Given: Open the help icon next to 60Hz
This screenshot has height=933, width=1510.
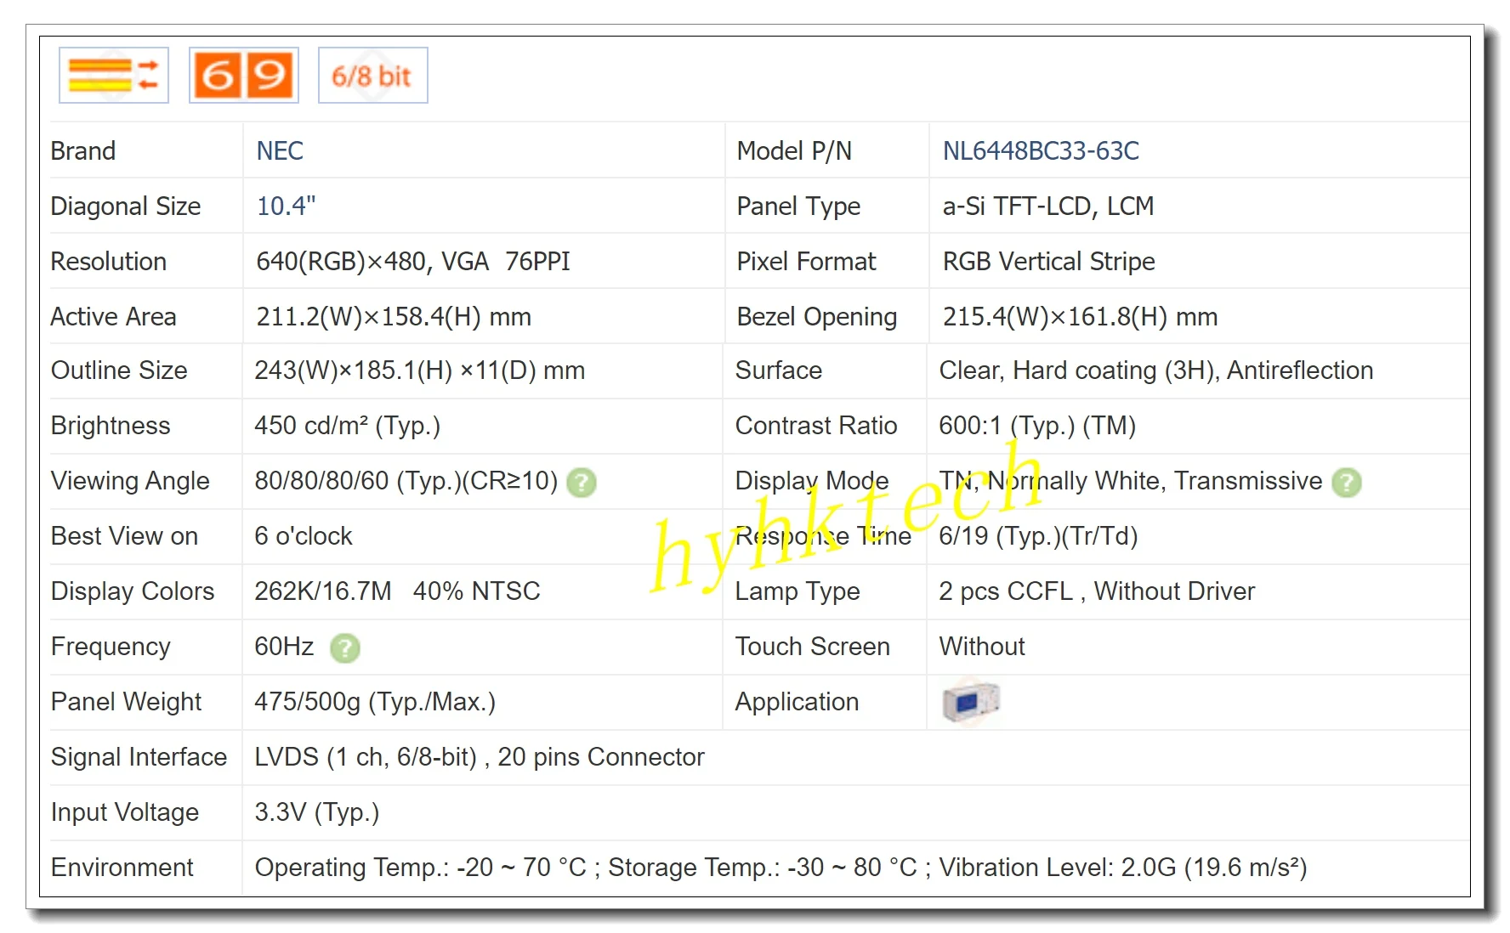Looking at the screenshot, I should coord(345,648).
